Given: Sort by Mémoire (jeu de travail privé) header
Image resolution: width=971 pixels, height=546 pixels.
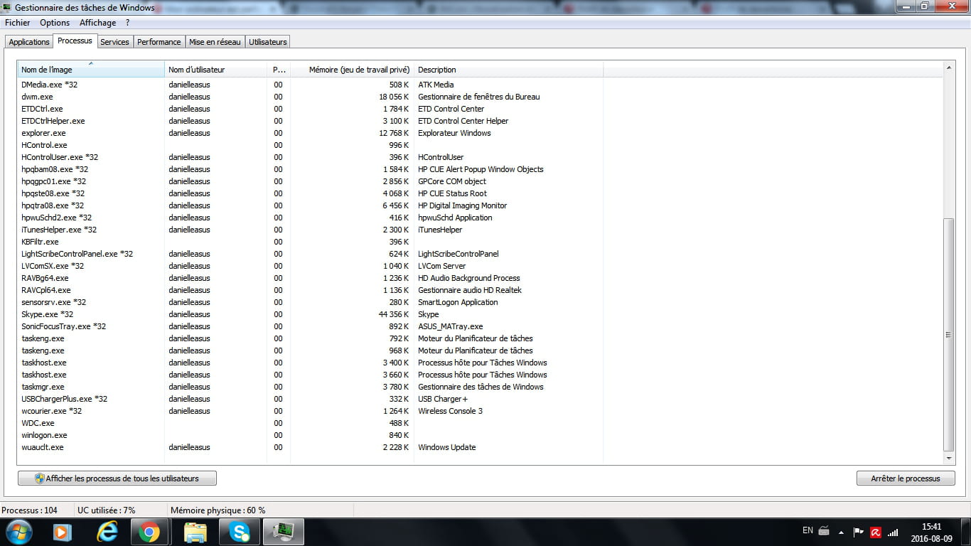Looking at the screenshot, I should [352, 70].
